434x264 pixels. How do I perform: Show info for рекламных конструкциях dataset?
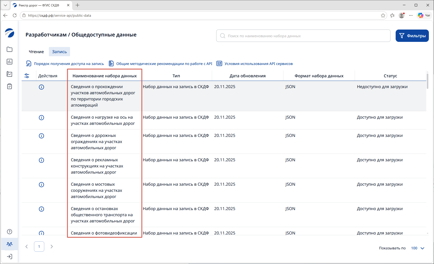pos(41,160)
